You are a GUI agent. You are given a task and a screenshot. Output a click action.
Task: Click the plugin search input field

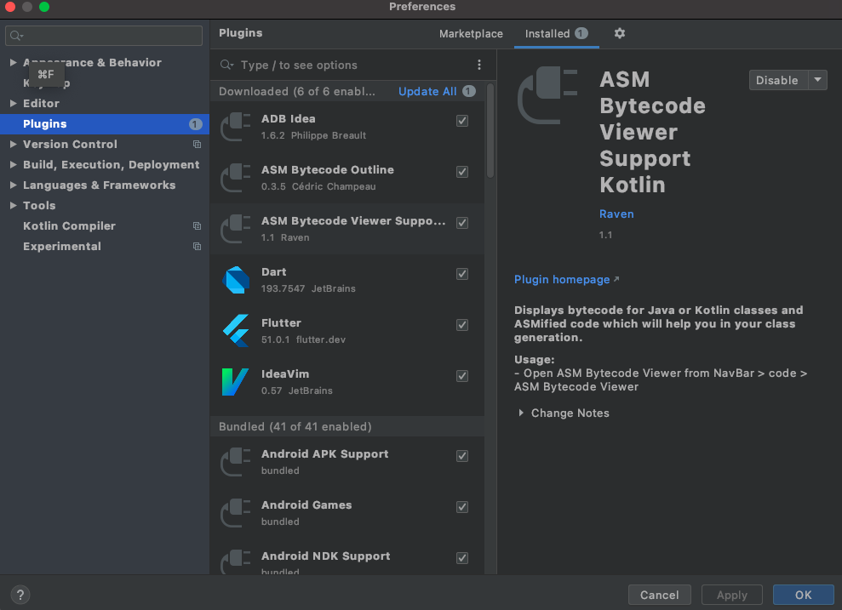pyautogui.click(x=349, y=66)
